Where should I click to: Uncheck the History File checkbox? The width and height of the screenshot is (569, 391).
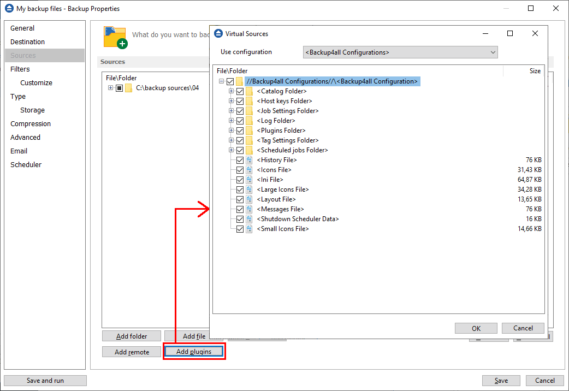click(240, 160)
